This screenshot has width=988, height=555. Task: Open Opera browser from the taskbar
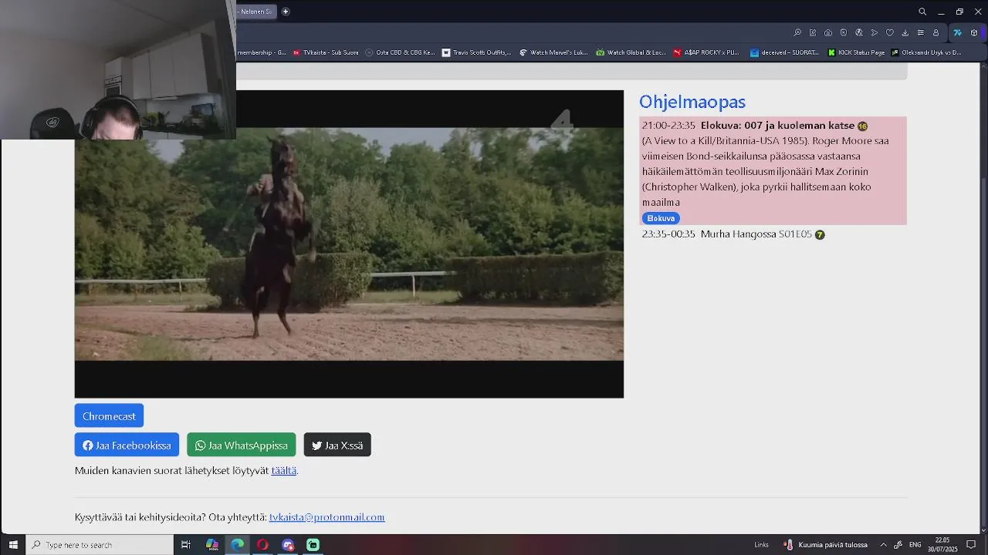coord(262,545)
